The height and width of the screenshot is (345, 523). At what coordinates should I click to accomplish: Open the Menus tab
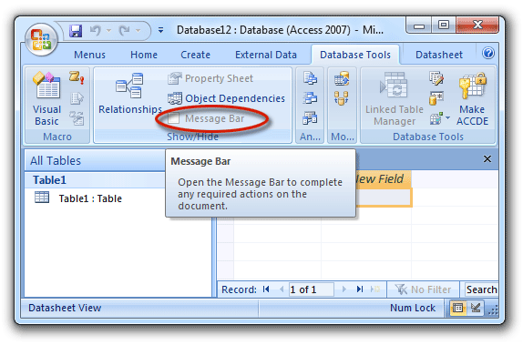point(89,55)
